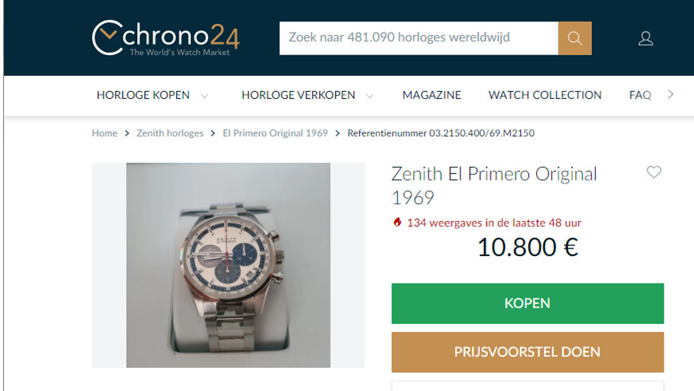Add watch to favorites with heart icon

654,172
